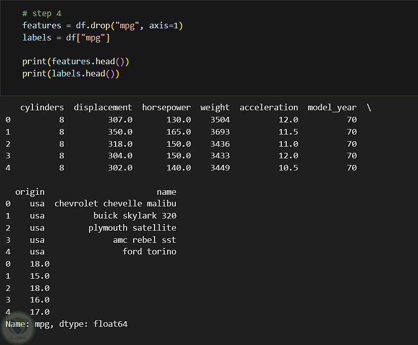The image size is (418, 345).
Task: Click the 'name' column header
Action: tap(166, 192)
